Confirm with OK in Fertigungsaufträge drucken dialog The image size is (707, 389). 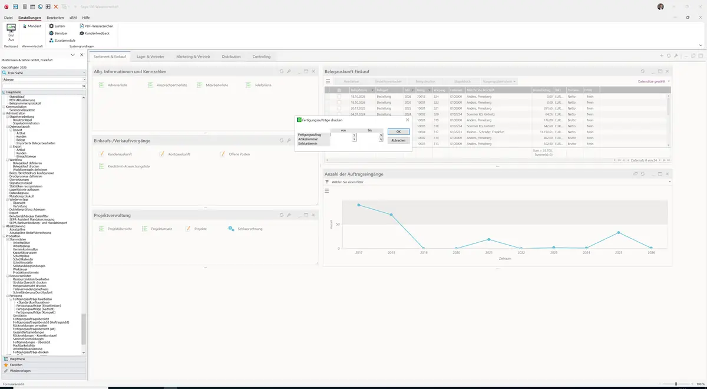tap(398, 131)
